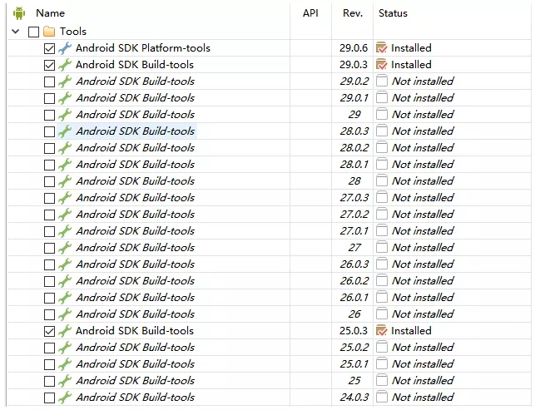This screenshot has height=410, width=535.
Task: Collapse the Tools folder tree
Action: (15, 32)
